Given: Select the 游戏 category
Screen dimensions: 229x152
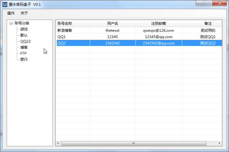Looking at the screenshot, I should (x=24, y=29).
